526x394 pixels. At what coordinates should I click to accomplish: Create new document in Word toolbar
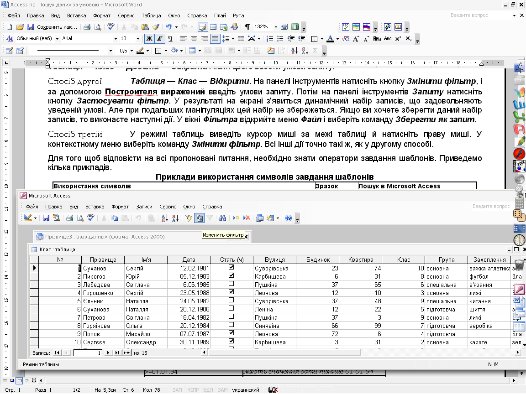point(10,27)
